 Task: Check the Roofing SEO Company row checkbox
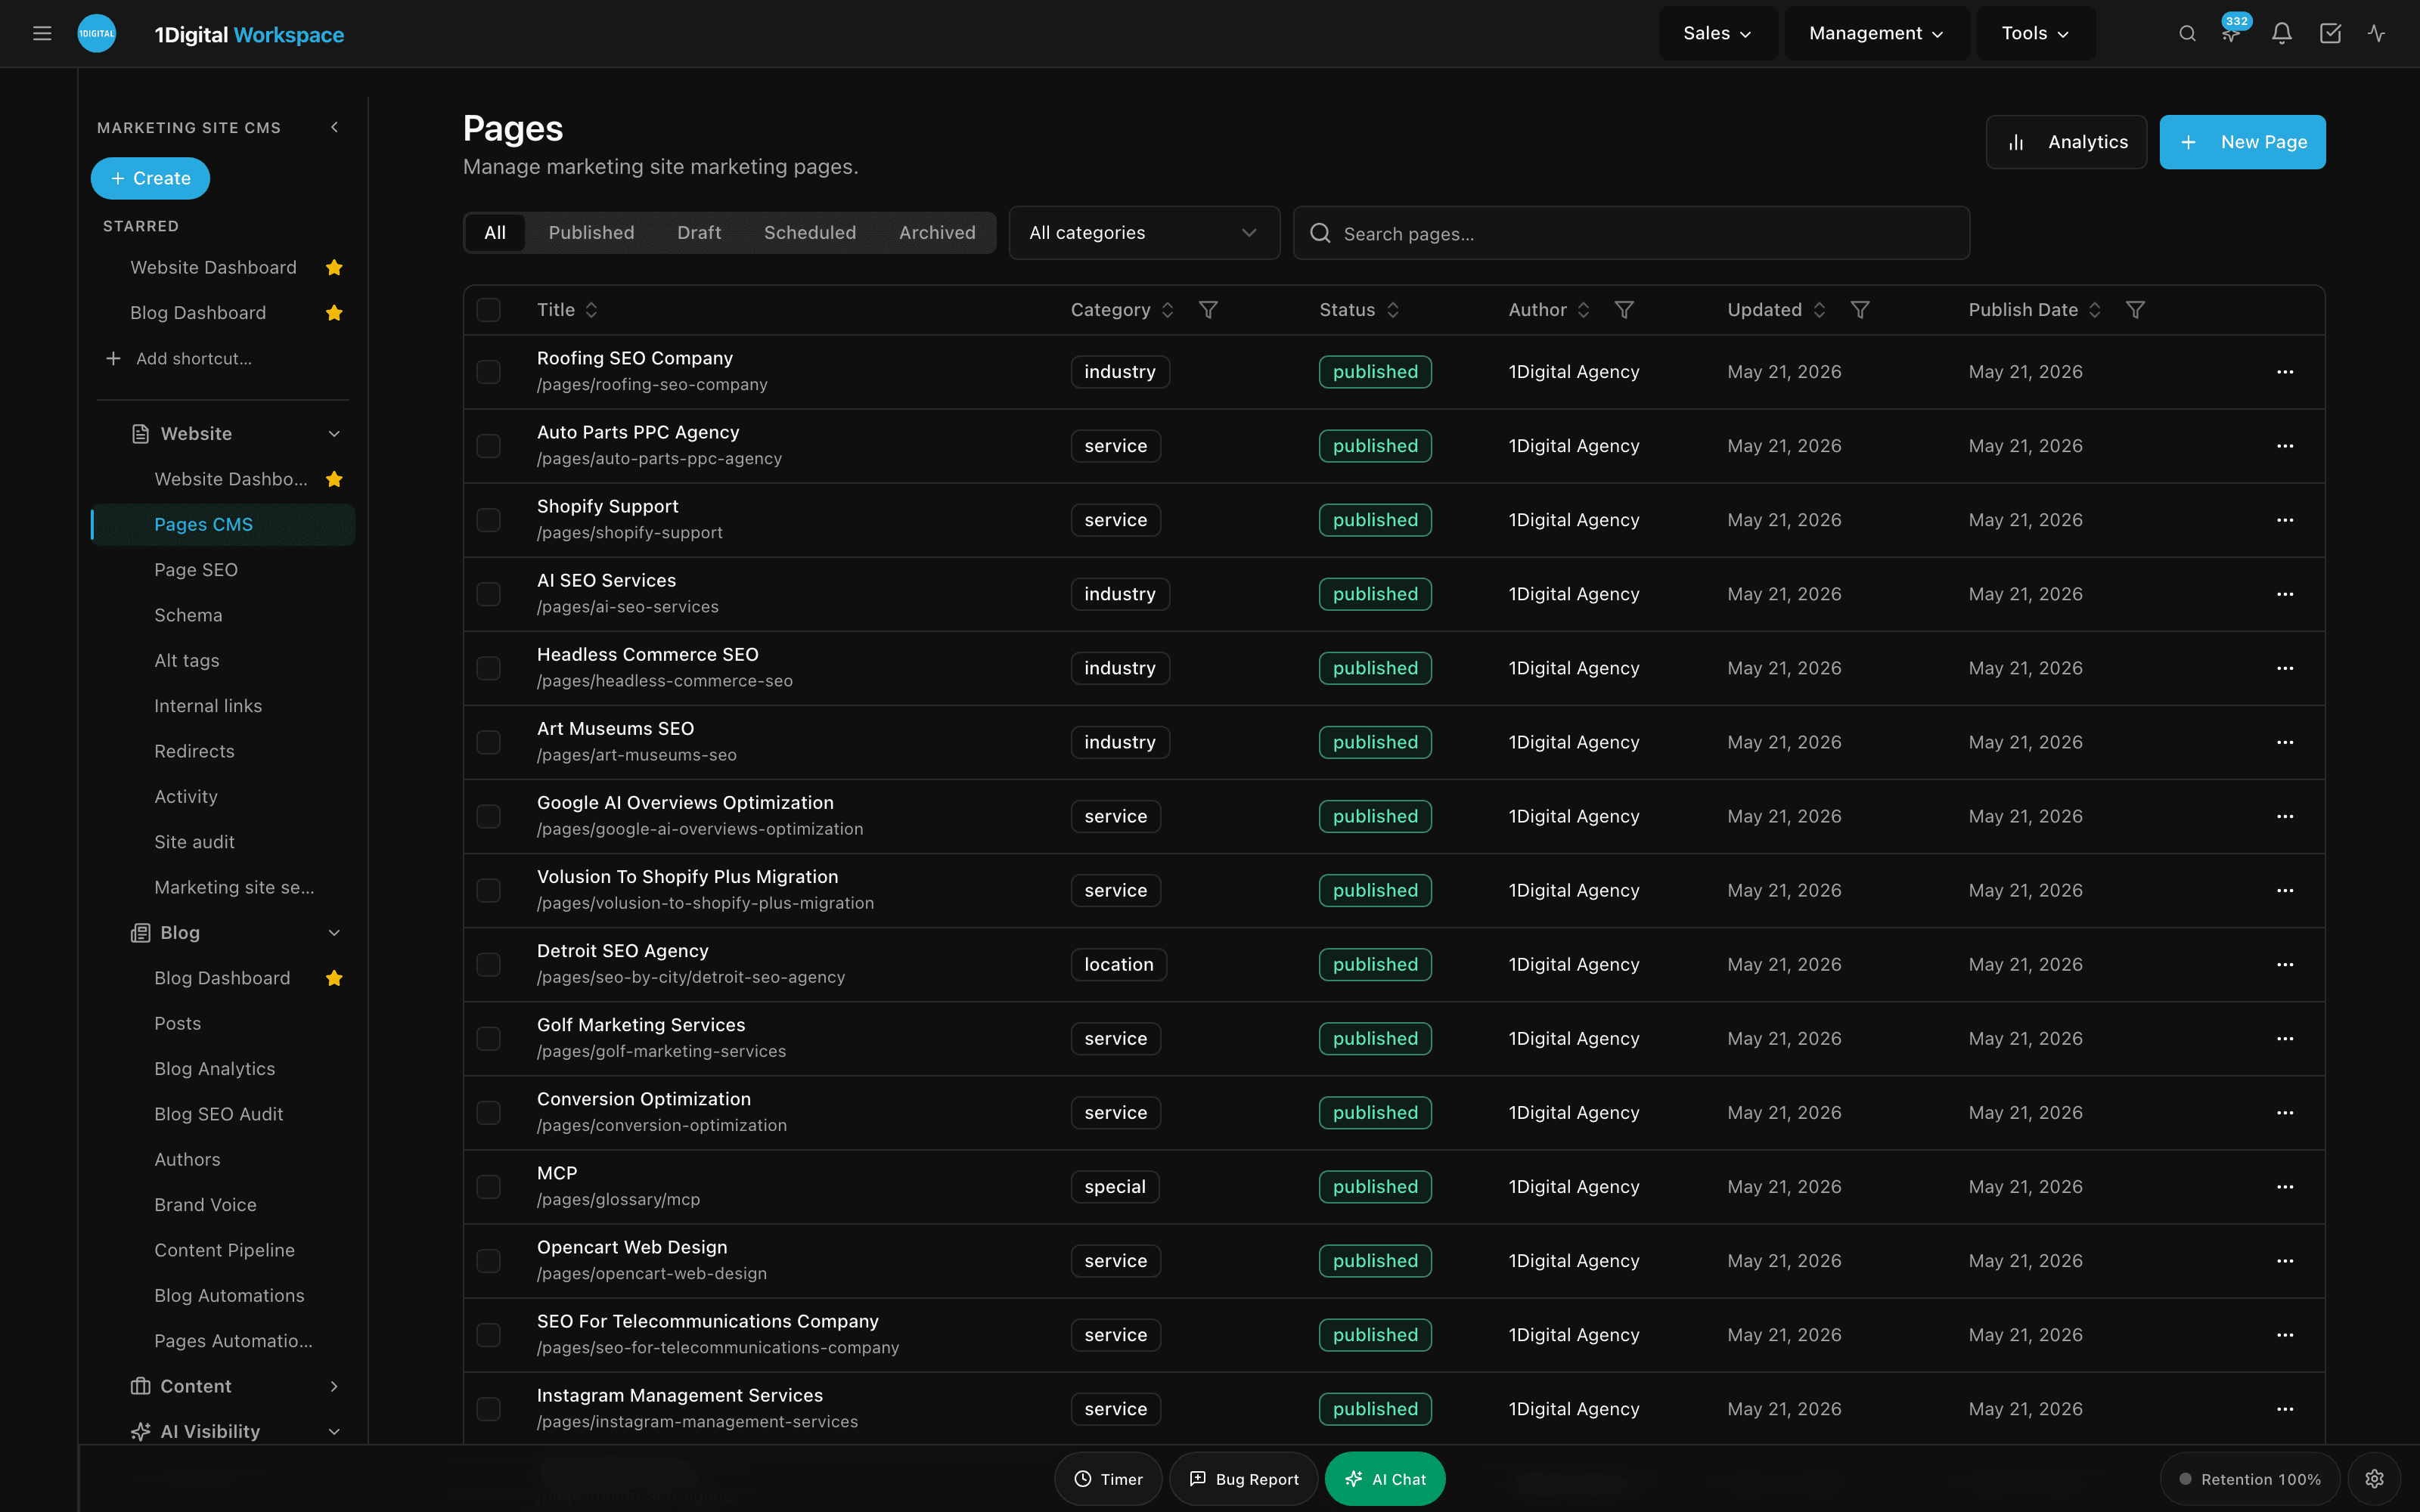488,372
